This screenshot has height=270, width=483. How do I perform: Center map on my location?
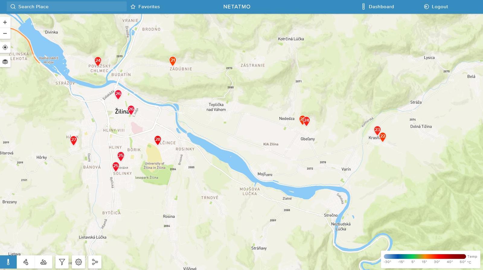click(x=5, y=47)
